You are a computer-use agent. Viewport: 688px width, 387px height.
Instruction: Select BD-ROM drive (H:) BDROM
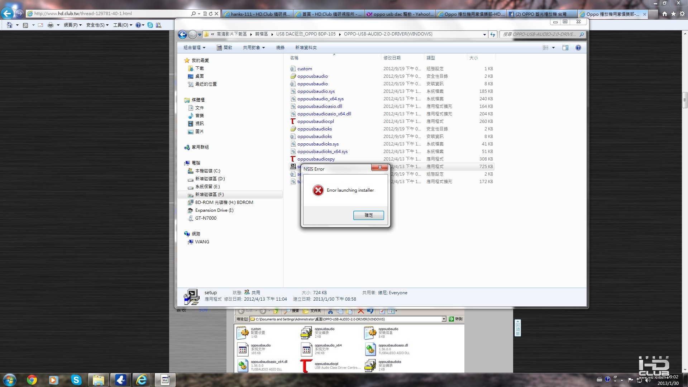[224, 202]
